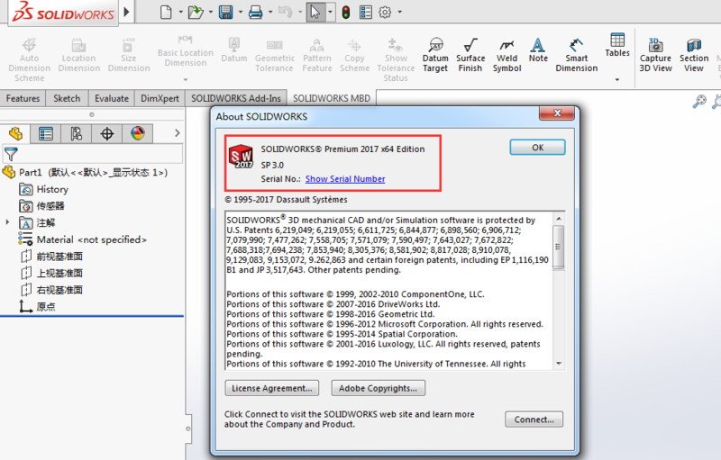Click the Weld Symbol tool
721x460 pixels.
coord(507,55)
